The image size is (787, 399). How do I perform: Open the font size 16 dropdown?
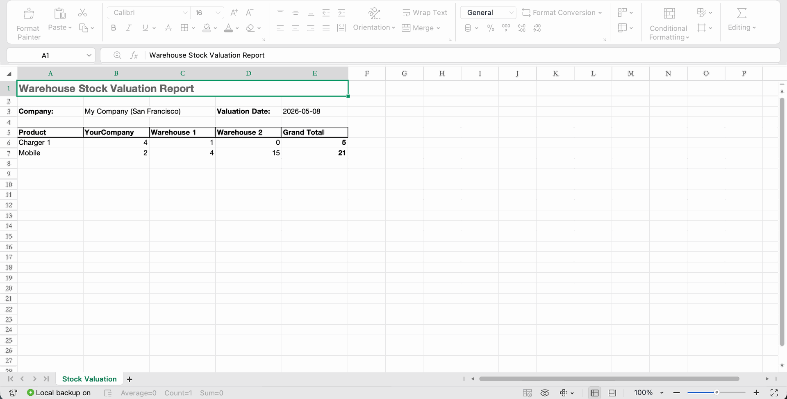point(218,13)
